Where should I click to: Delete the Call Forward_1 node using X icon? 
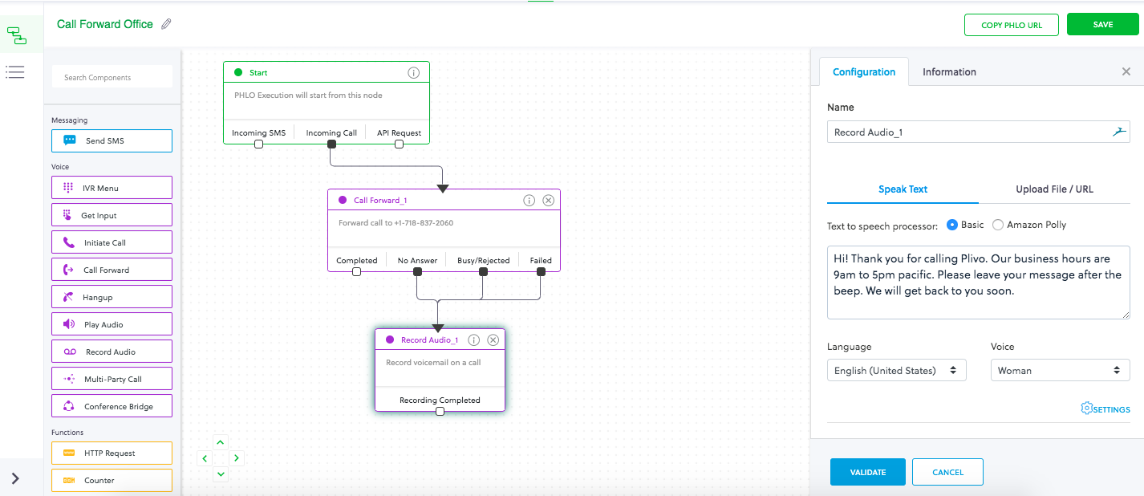(x=549, y=201)
